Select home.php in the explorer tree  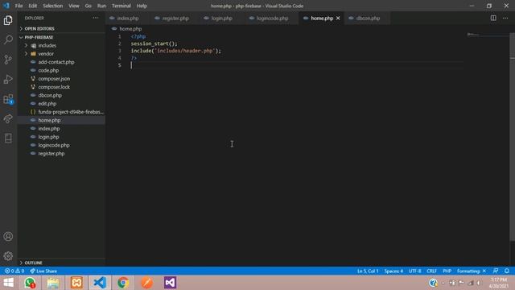coord(49,120)
